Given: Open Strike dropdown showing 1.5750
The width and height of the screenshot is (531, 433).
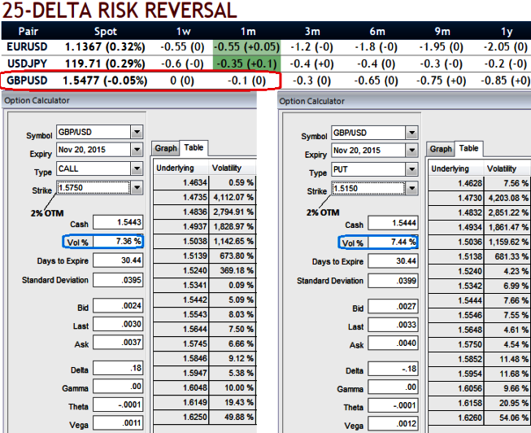Looking at the screenshot, I should (137, 187).
